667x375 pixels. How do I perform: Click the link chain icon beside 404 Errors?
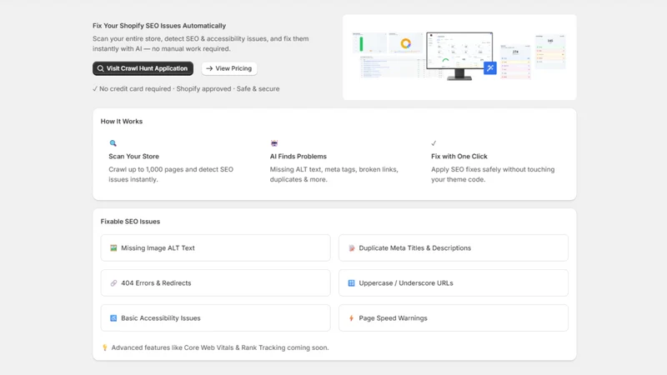click(x=113, y=283)
